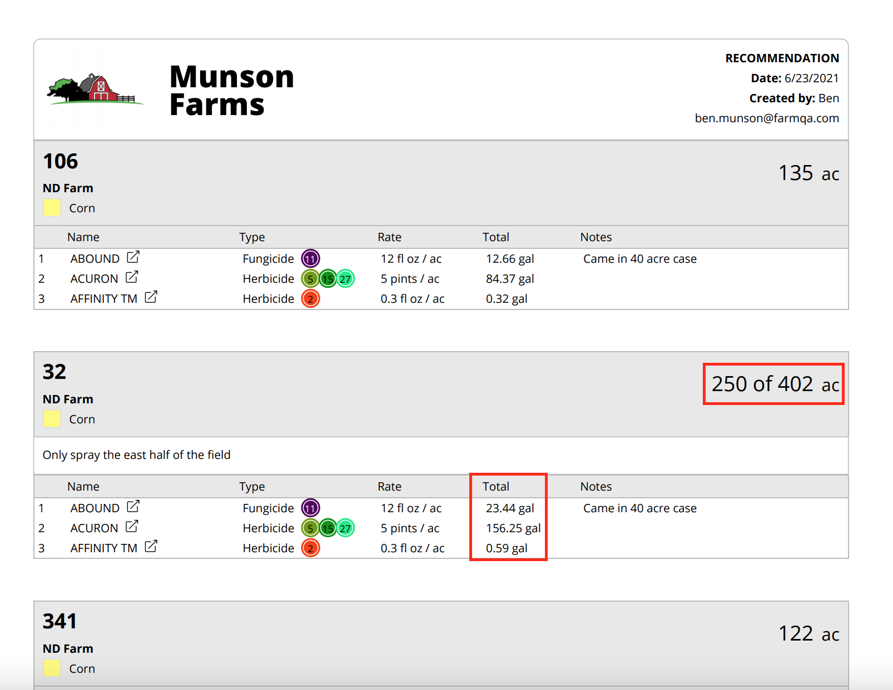Click field number 106 heading
The image size is (893, 690).
click(x=61, y=161)
